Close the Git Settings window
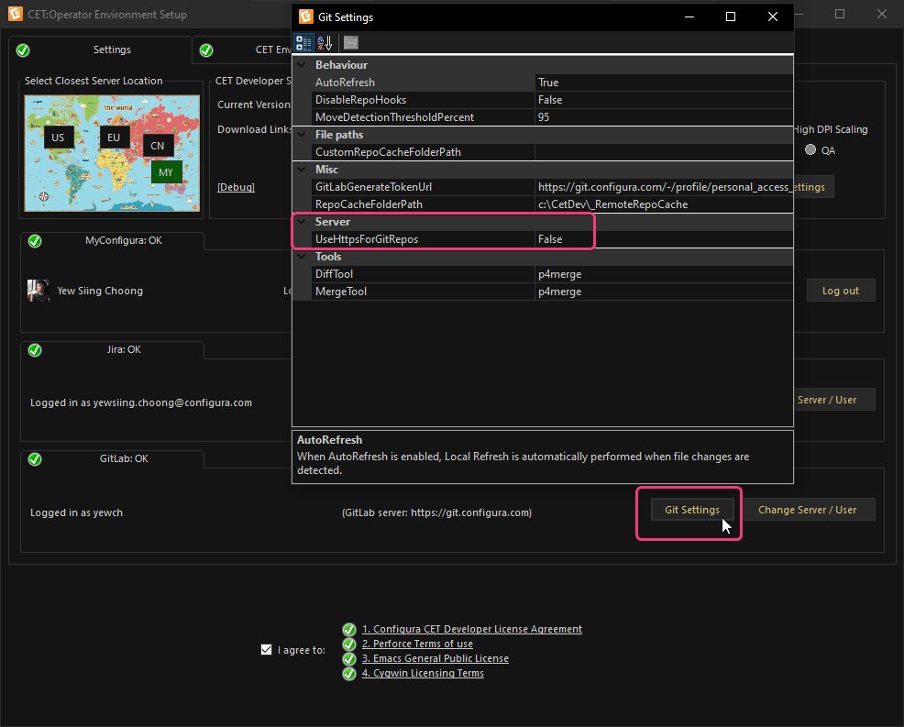 click(x=773, y=17)
